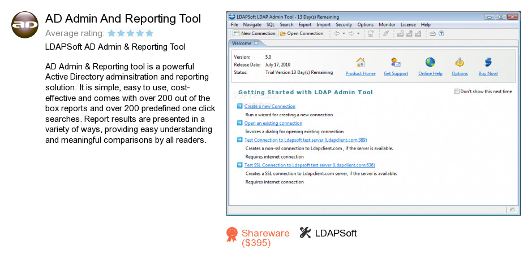Click the Open Connection toolbar button

click(302, 33)
